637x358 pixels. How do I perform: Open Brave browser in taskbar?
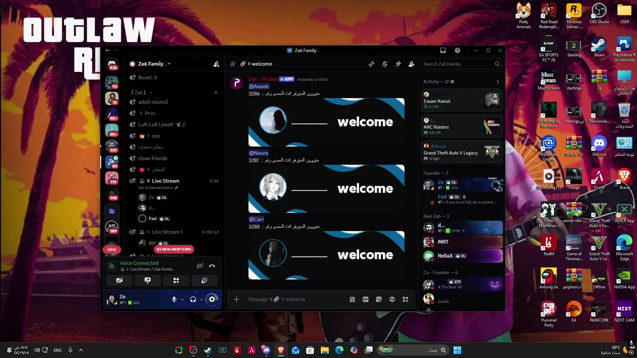point(281,350)
